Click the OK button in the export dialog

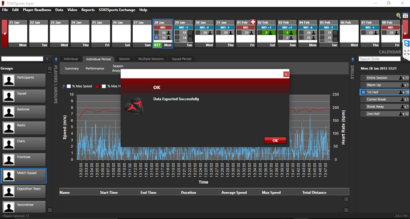[275, 141]
